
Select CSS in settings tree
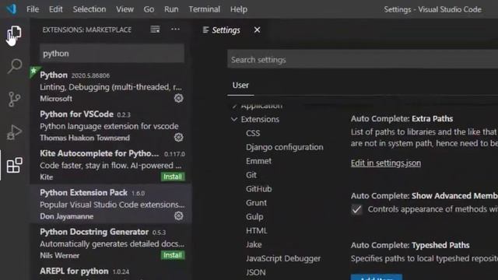pos(253,133)
